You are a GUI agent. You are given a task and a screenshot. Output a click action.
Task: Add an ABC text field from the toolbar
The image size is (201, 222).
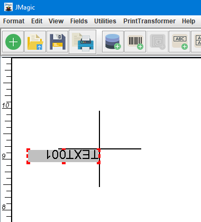tap(179, 42)
